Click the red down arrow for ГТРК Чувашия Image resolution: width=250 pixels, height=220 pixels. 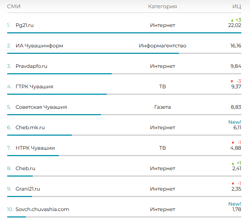[x=232, y=81]
